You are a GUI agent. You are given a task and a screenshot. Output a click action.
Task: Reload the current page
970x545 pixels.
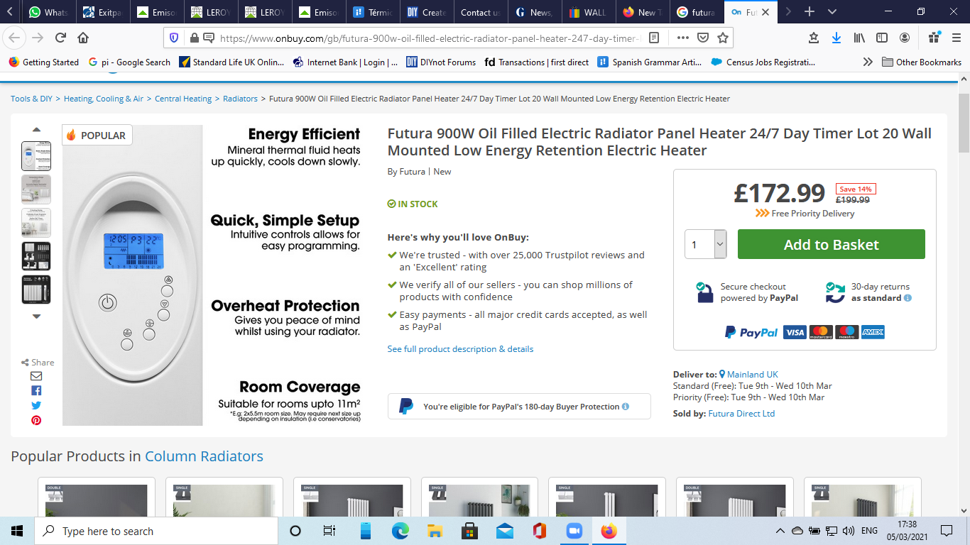point(60,38)
